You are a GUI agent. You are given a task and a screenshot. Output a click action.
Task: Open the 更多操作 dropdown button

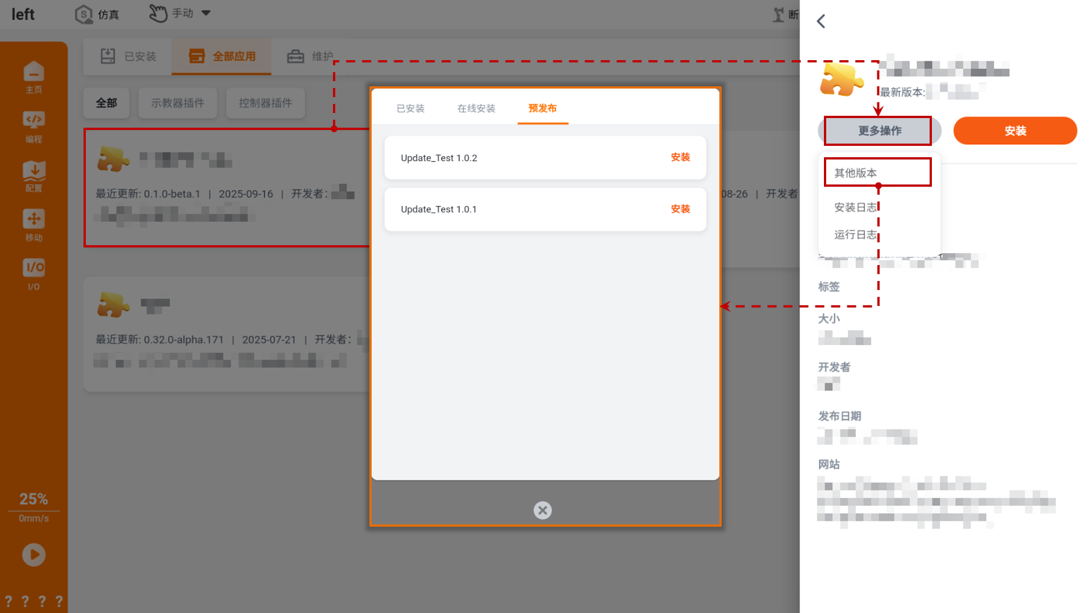coord(879,131)
